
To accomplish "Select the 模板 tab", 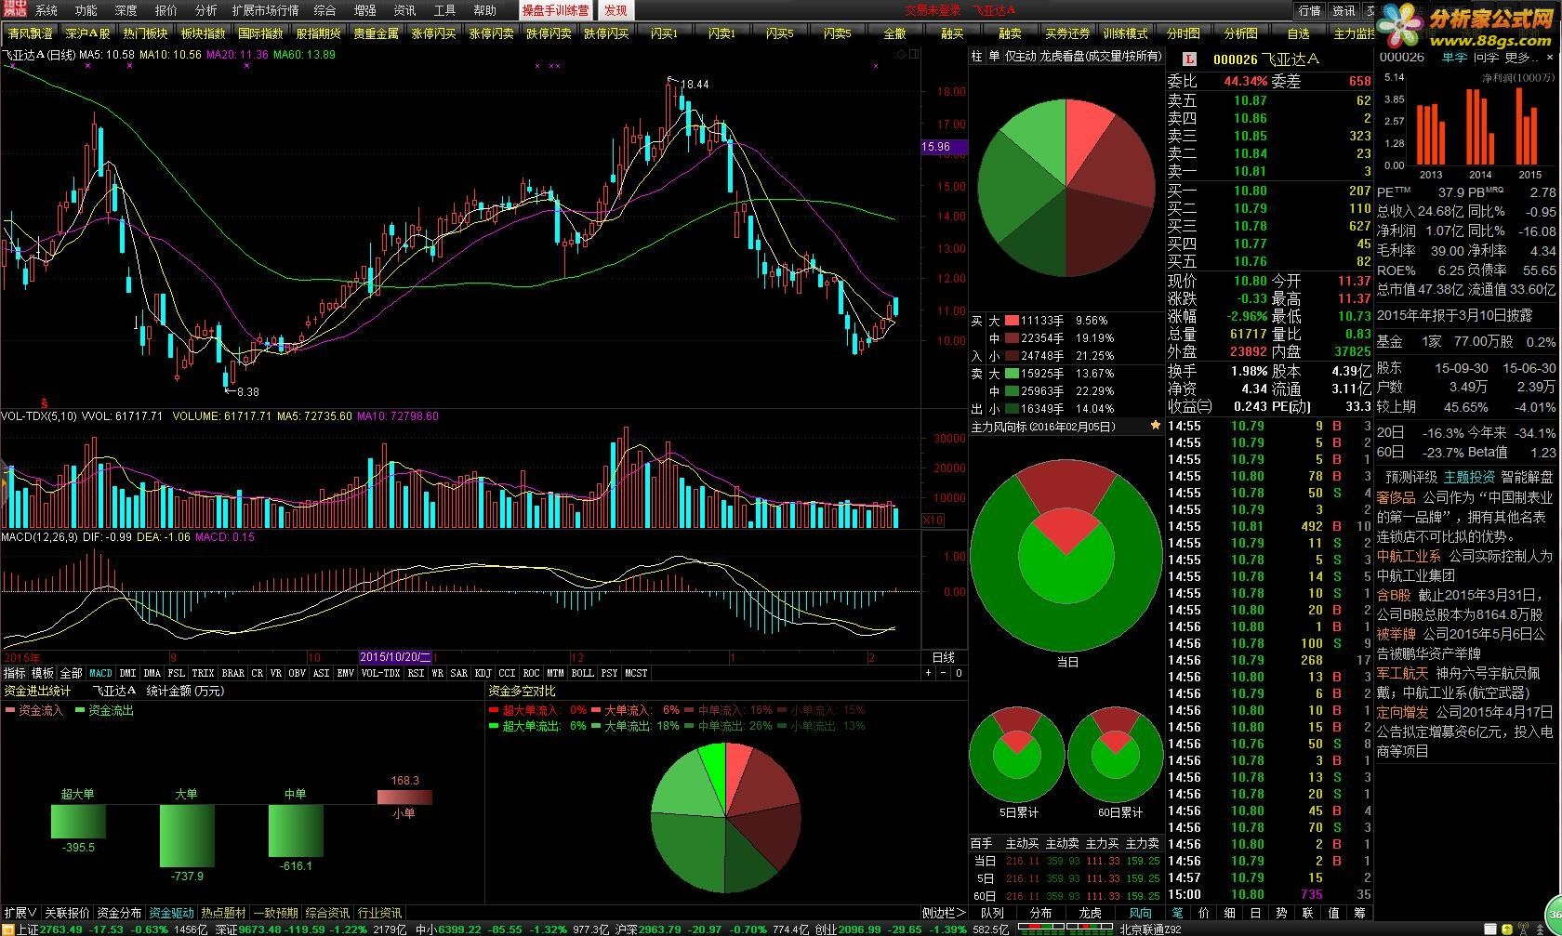I will (x=43, y=673).
